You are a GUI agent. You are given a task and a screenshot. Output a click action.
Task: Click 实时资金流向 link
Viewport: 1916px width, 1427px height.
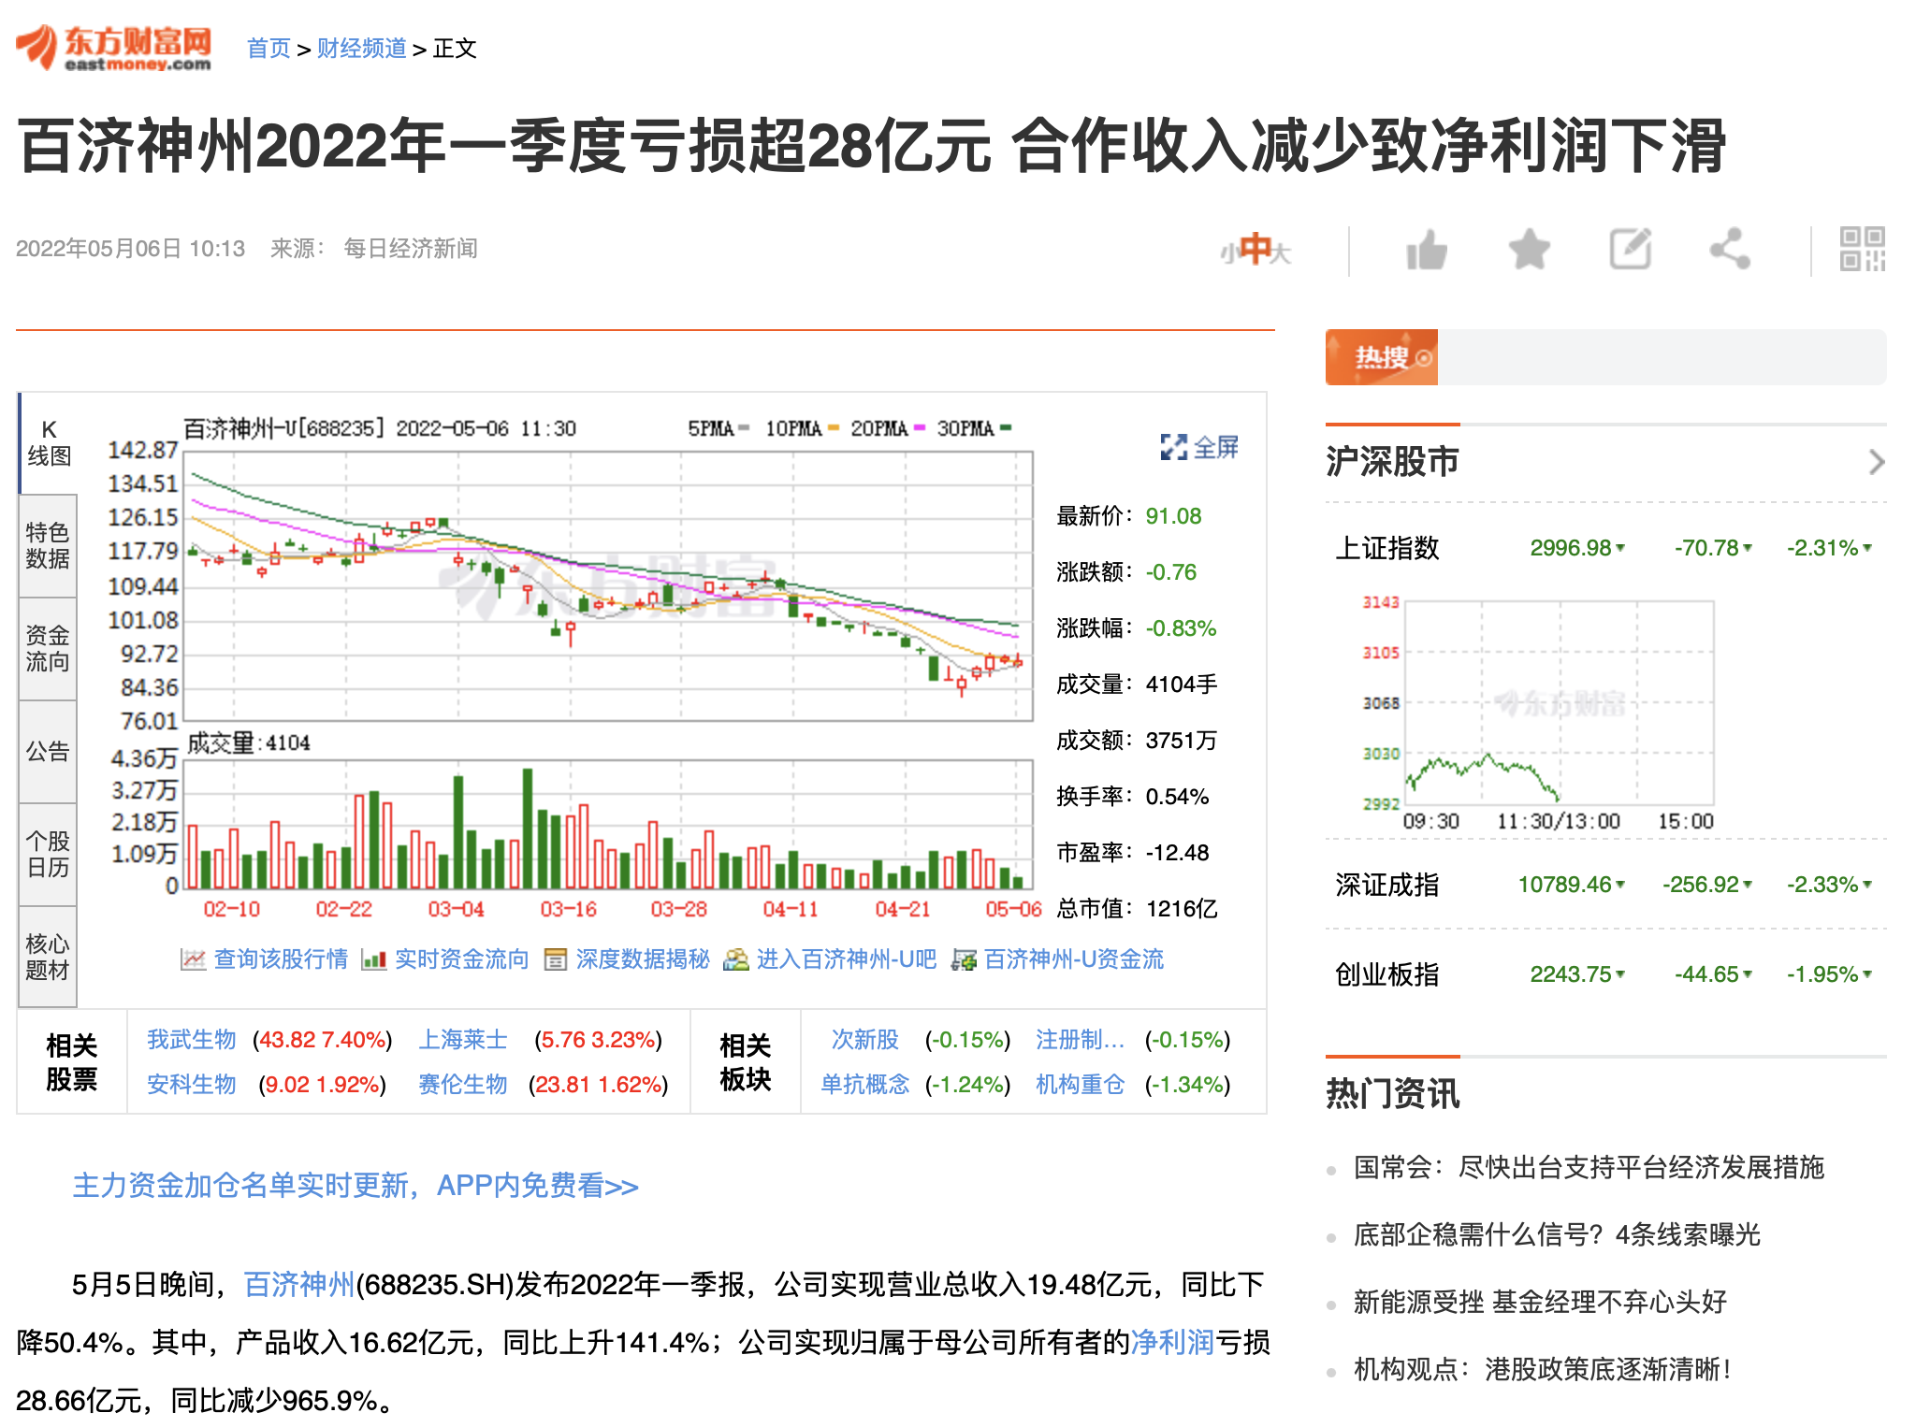click(x=461, y=959)
